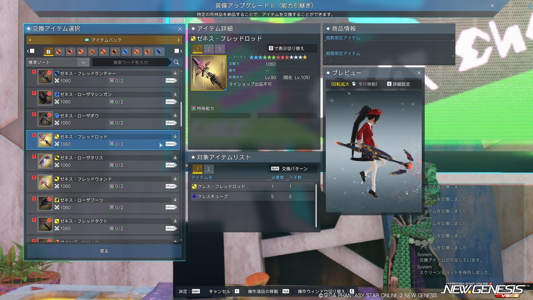Switch to 対象アイテムリスト pattern tab 1

pos(197,169)
